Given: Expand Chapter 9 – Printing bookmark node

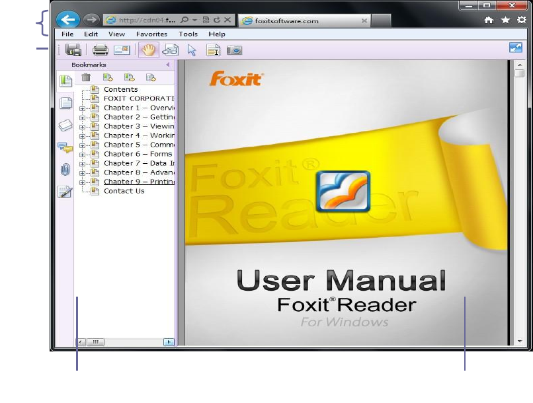Looking at the screenshot, I should point(82,182).
